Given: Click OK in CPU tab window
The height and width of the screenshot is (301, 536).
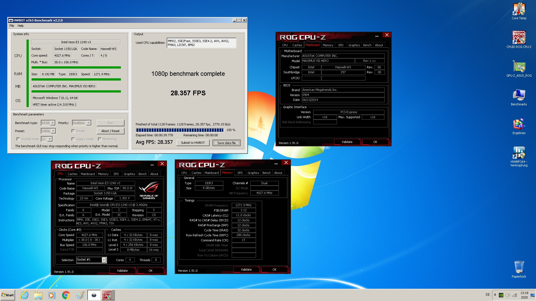Looking at the screenshot, I should [x=150, y=271].
